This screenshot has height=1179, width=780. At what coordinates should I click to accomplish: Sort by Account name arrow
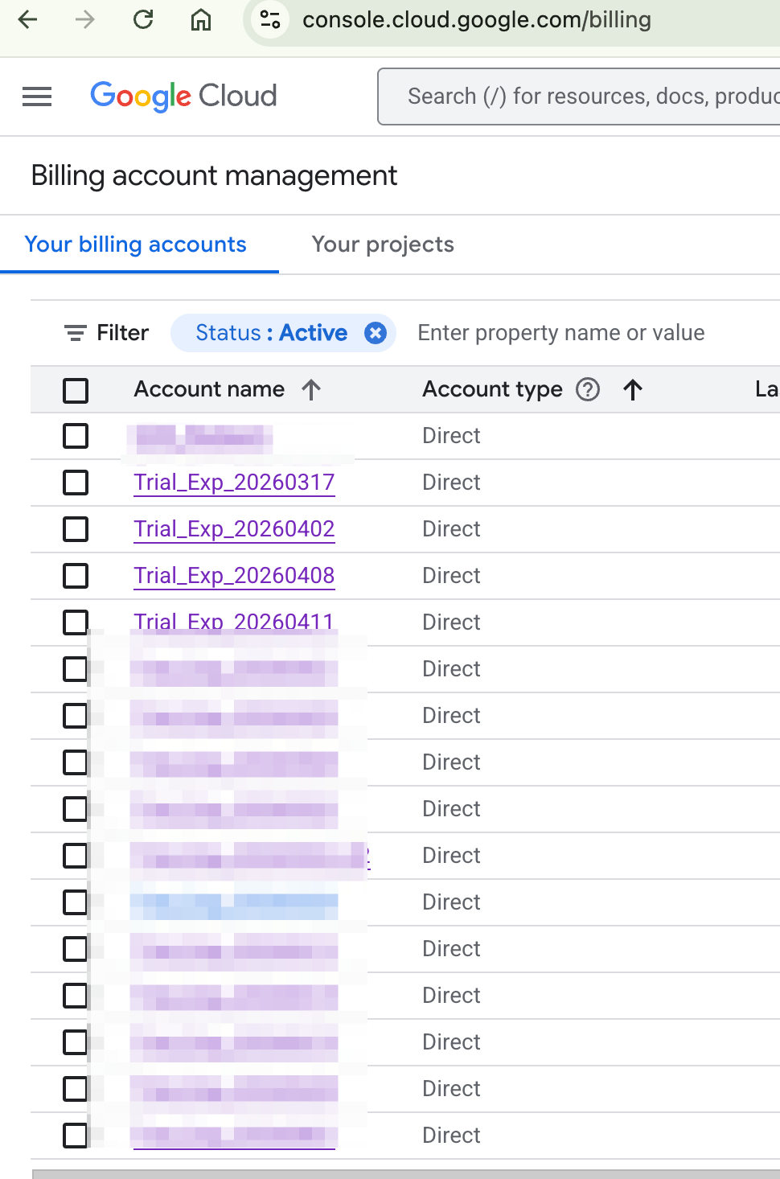(x=311, y=390)
